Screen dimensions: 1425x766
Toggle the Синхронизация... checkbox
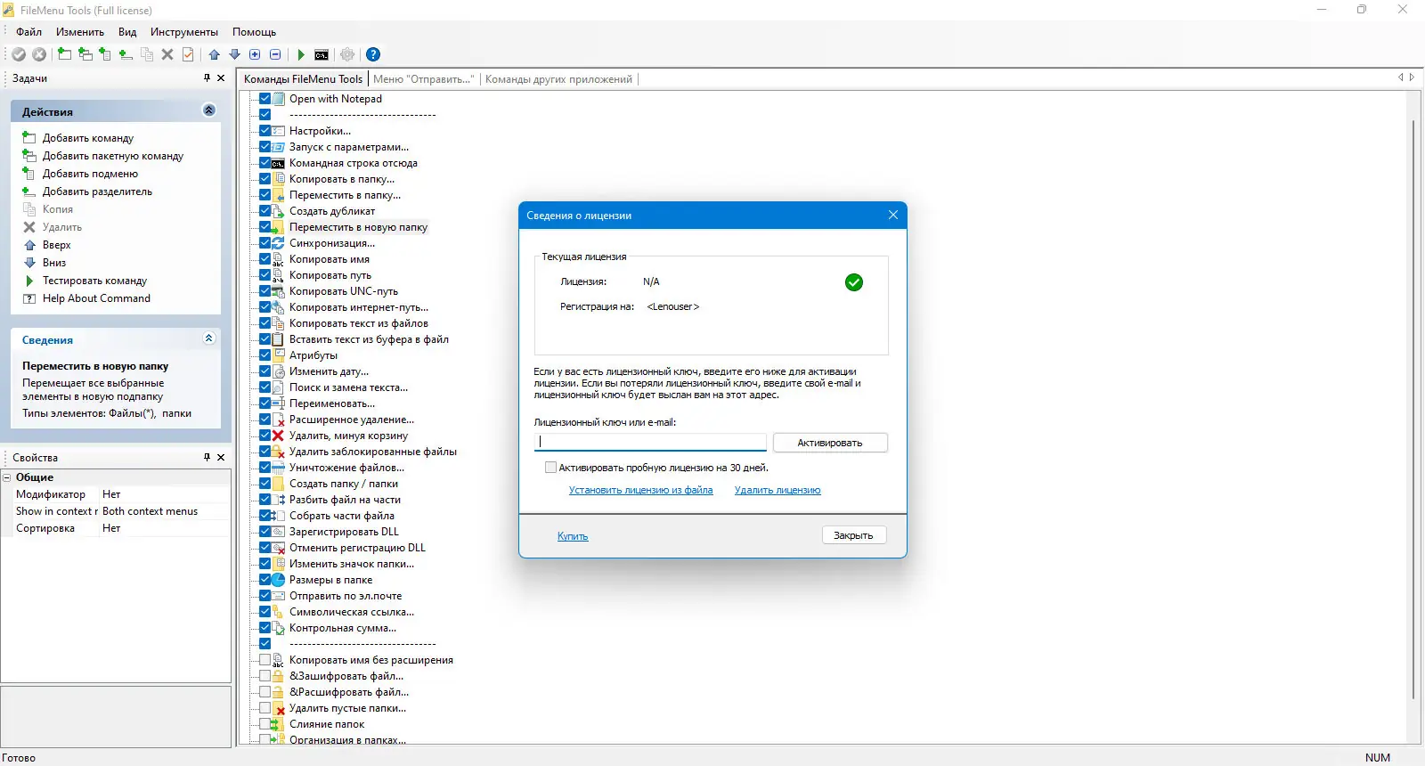point(265,243)
